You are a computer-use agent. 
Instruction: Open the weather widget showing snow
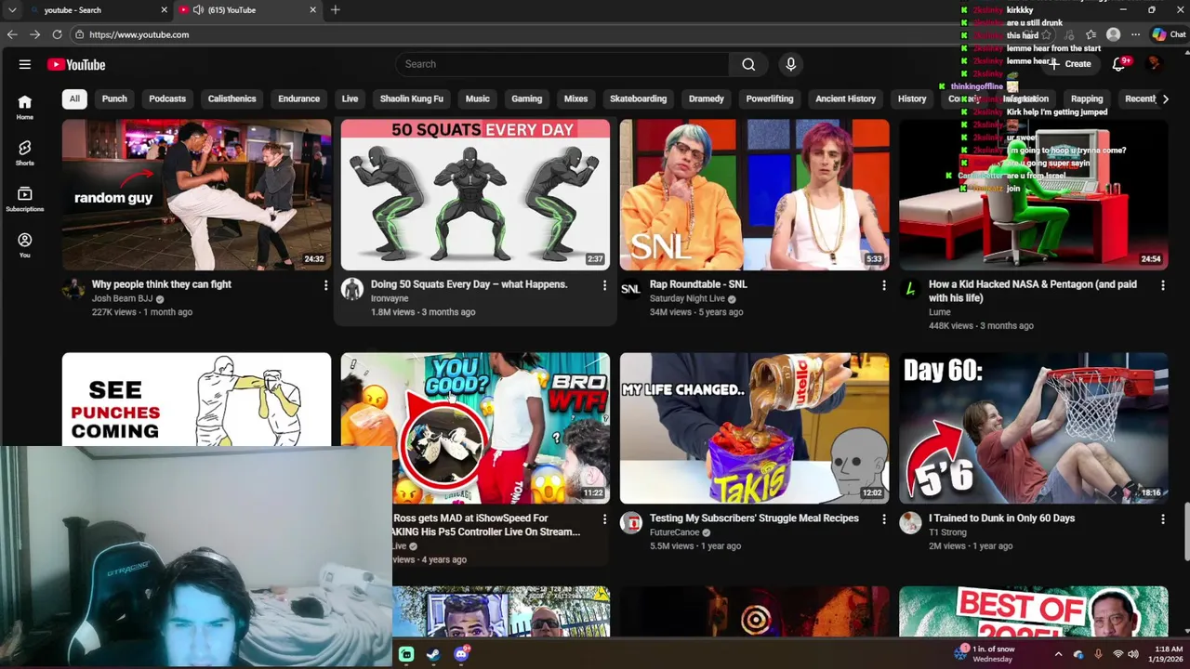(x=985, y=654)
